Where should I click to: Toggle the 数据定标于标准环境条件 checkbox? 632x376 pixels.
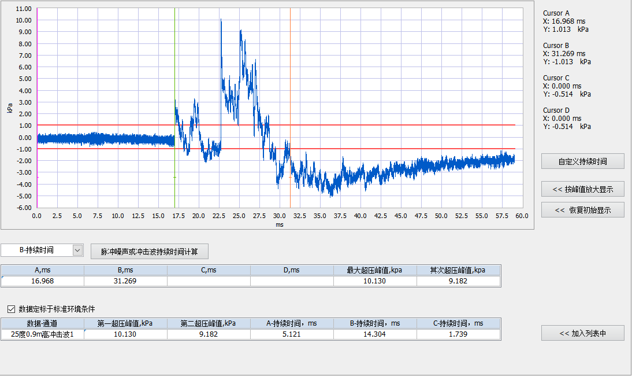click(x=12, y=309)
